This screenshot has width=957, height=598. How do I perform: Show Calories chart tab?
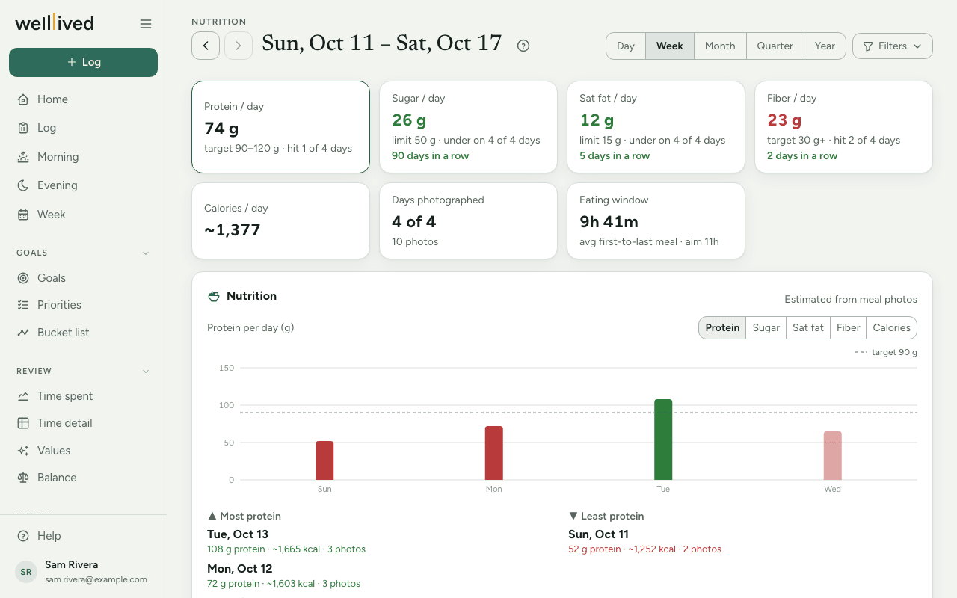pyautogui.click(x=892, y=327)
